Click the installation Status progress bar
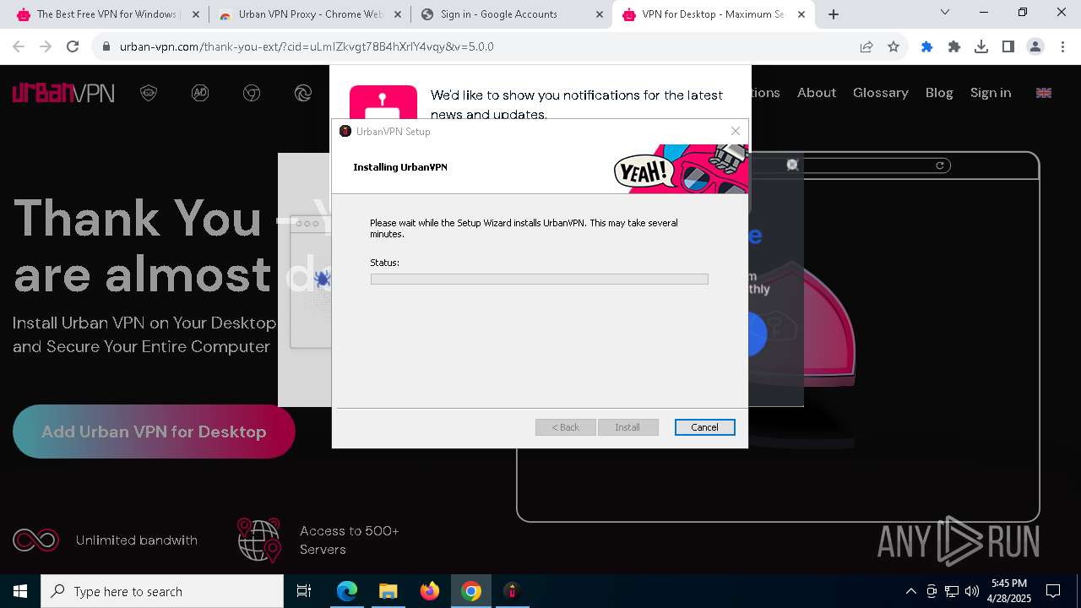This screenshot has height=608, width=1081. (539, 279)
